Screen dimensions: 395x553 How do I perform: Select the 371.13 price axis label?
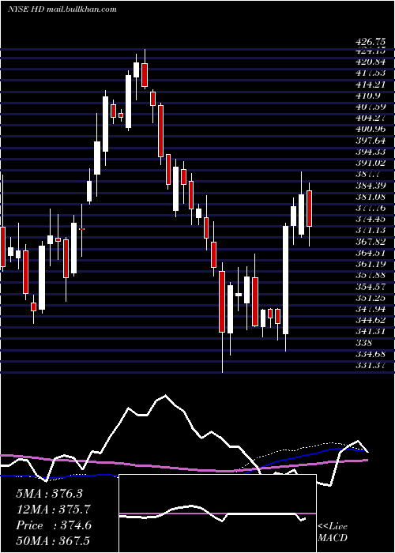click(x=371, y=231)
